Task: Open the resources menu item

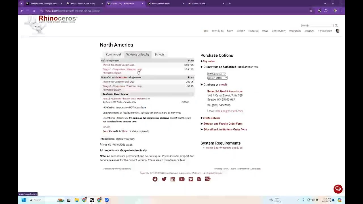Action: [x=295, y=31]
